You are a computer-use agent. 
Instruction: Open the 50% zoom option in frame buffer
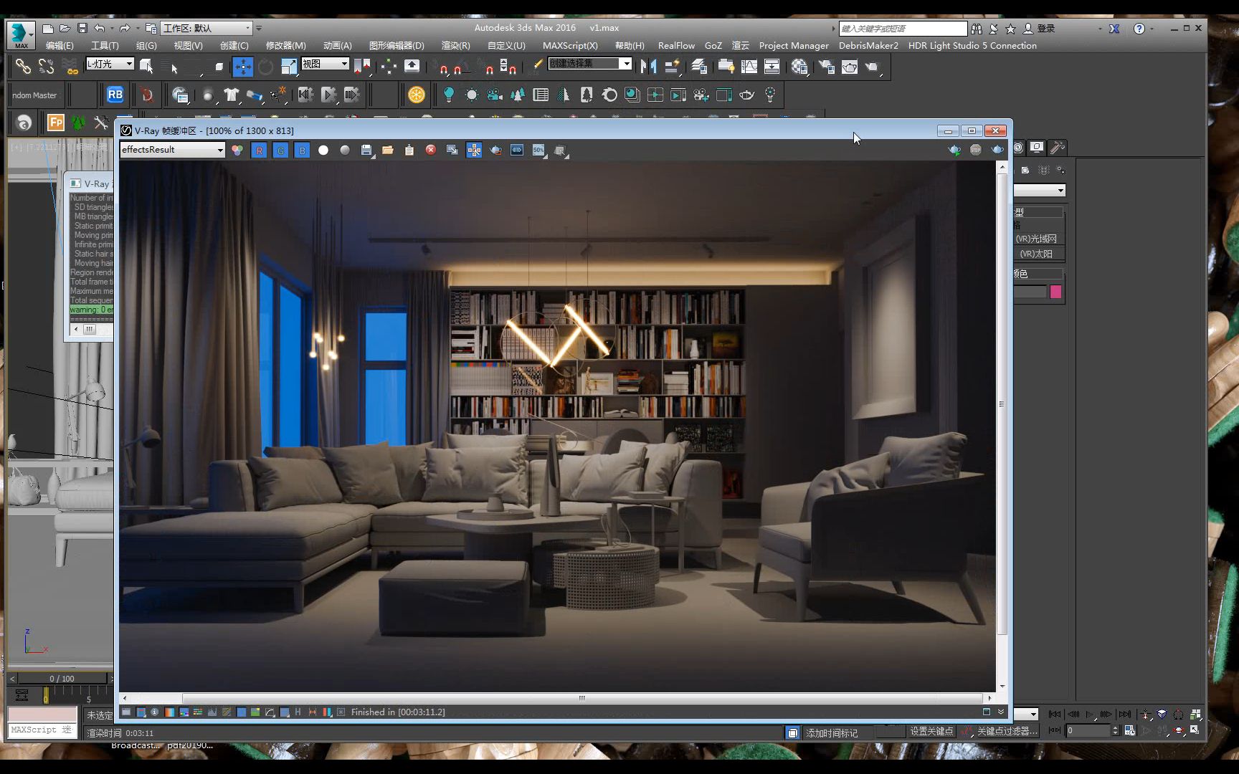click(538, 150)
